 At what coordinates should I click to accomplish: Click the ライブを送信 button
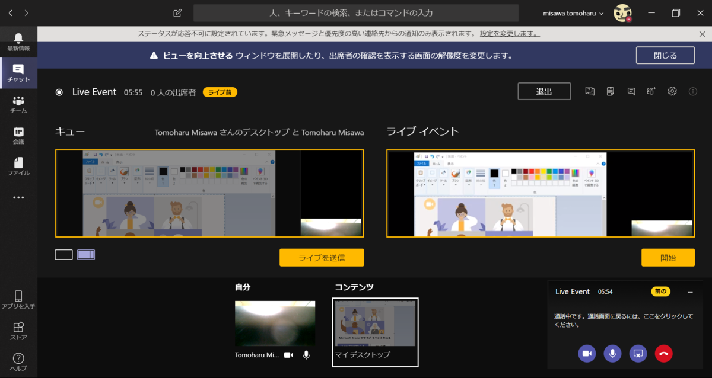click(322, 258)
